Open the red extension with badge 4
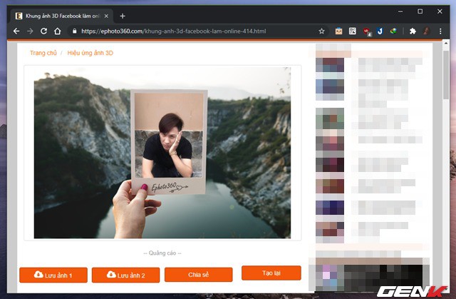Image resolution: width=456 pixels, height=299 pixels. coord(367,31)
